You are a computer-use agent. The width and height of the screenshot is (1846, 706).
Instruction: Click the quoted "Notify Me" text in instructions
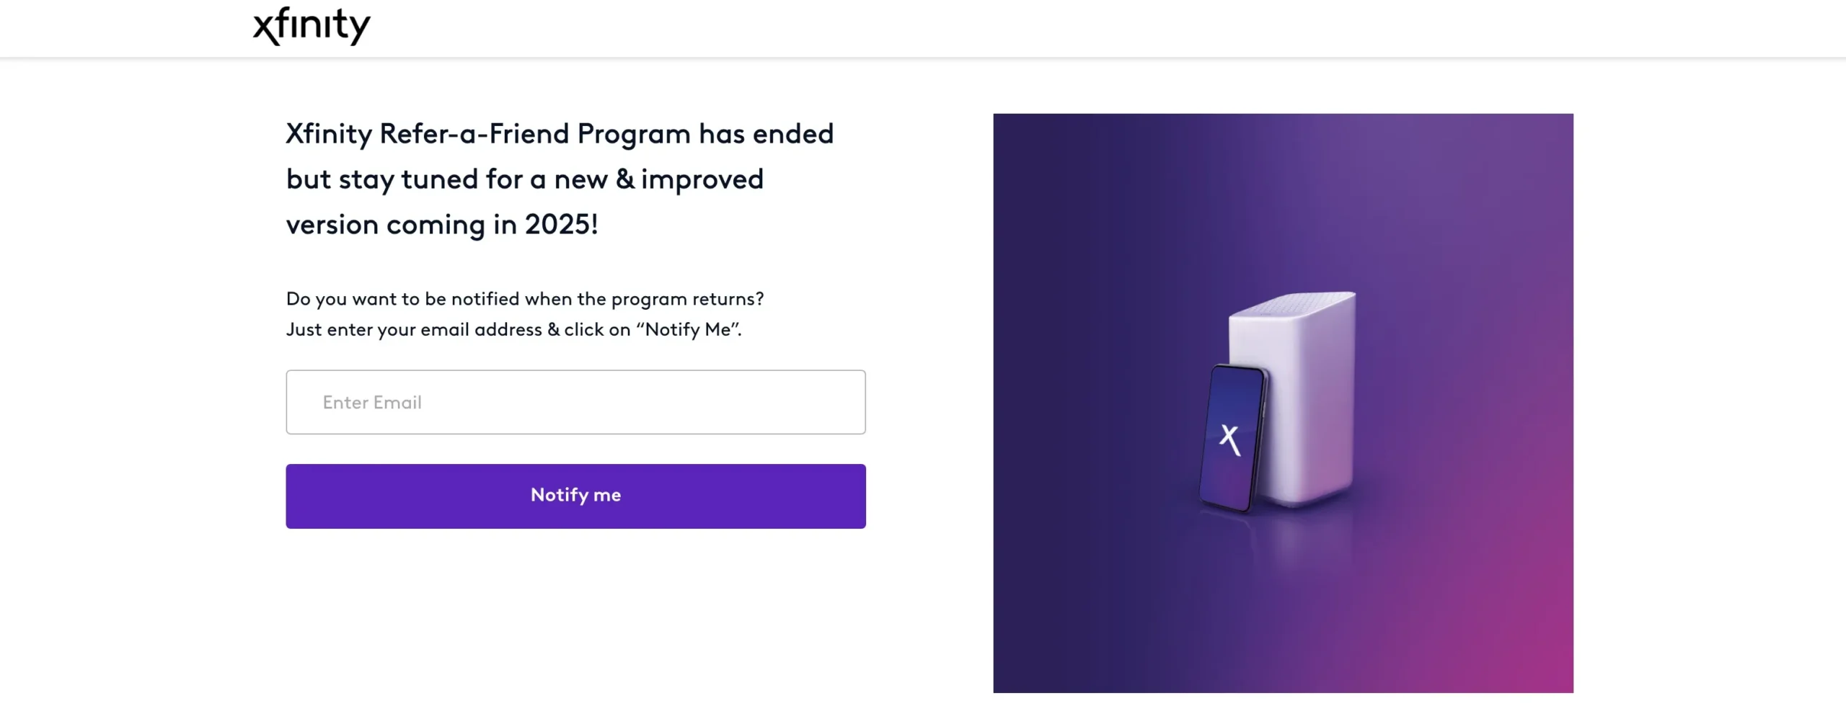tap(687, 330)
